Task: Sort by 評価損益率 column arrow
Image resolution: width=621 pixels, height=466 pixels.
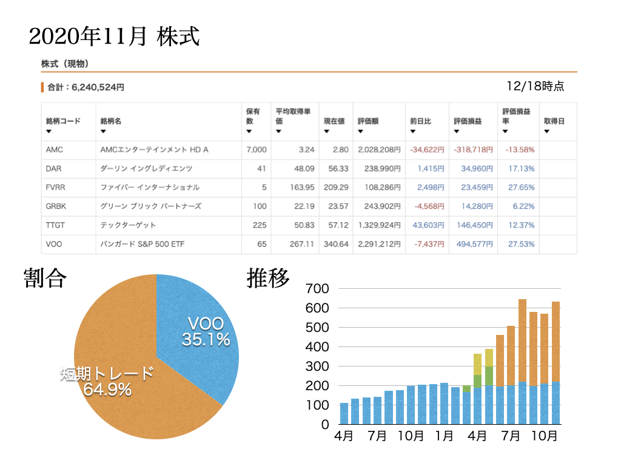Action: click(505, 132)
